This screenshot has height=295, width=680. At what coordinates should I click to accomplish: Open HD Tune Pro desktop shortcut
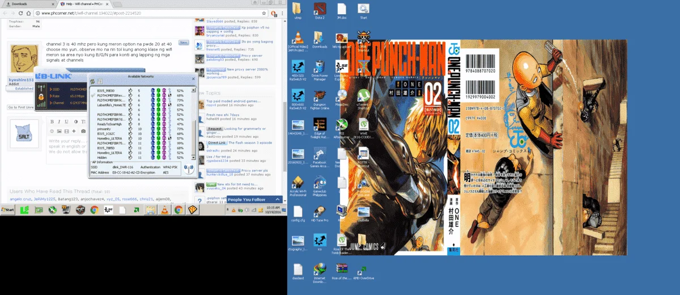[320, 213]
